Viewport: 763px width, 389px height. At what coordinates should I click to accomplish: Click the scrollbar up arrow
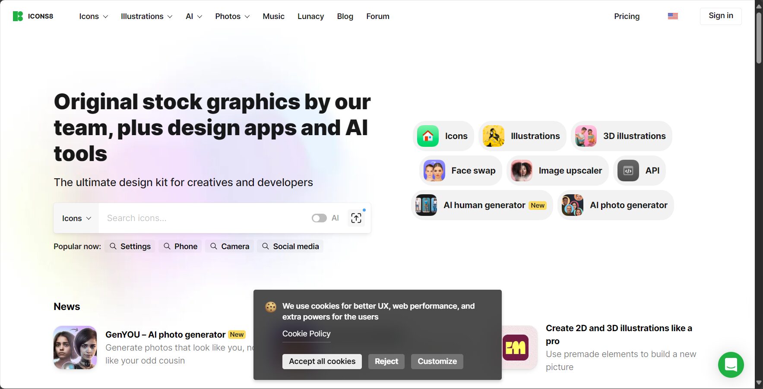tap(759, 6)
